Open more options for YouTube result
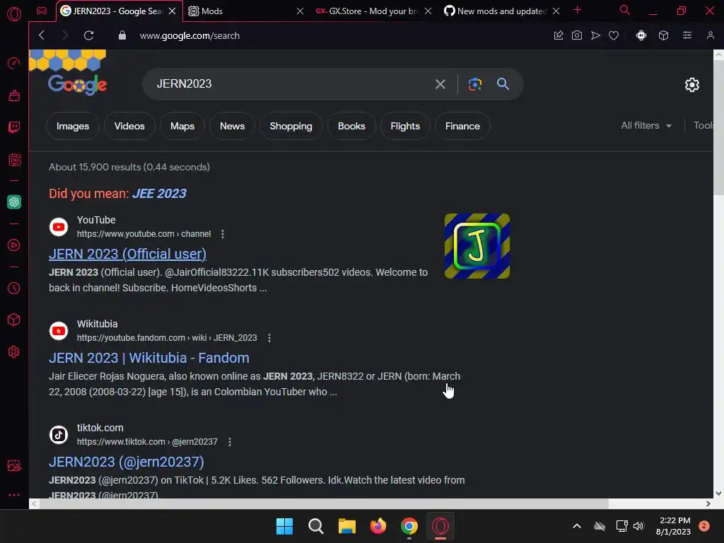The height and width of the screenshot is (543, 724). coord(223,234)
